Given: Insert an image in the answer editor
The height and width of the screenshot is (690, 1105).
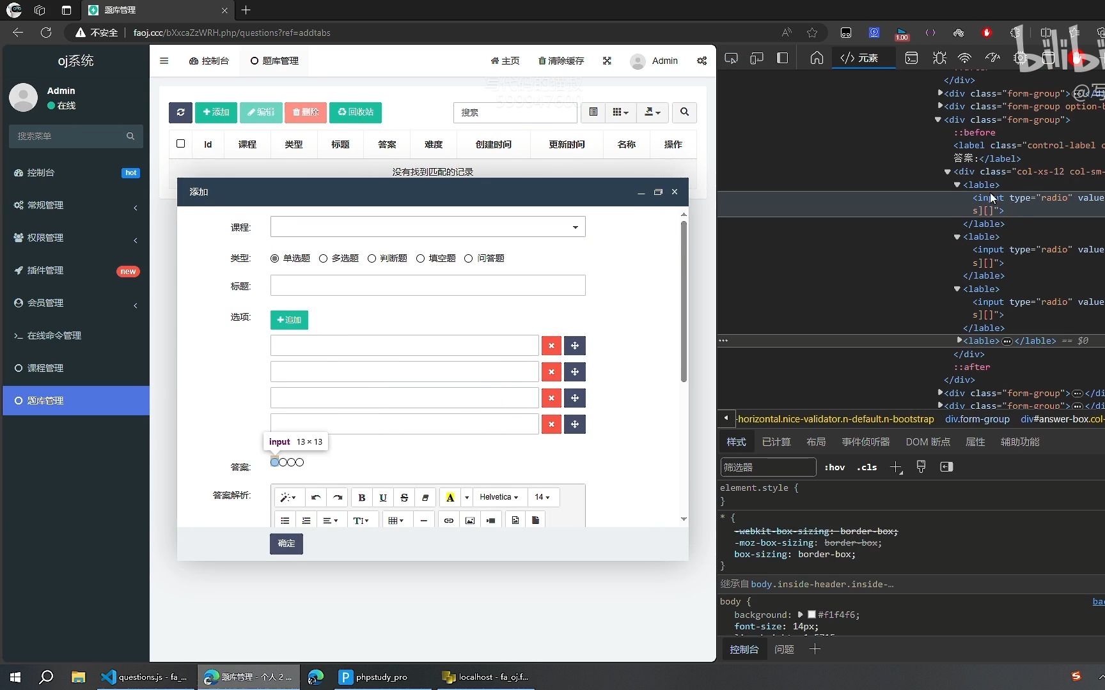Looking at the screenshot, I should coord(469,519).
